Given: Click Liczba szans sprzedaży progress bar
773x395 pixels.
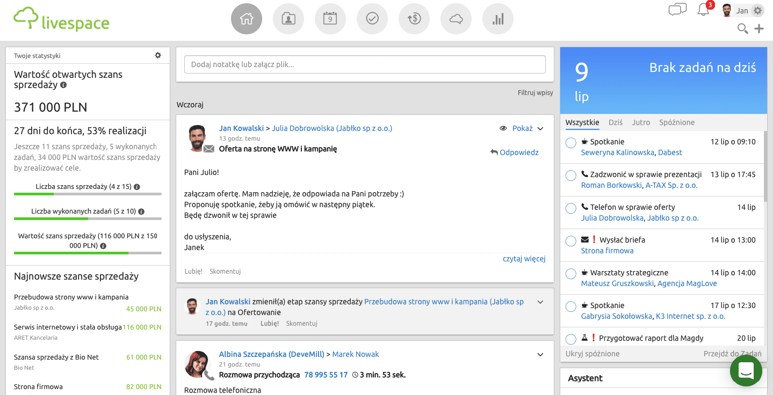Looking at the screenshot, I should coord(88,194).
